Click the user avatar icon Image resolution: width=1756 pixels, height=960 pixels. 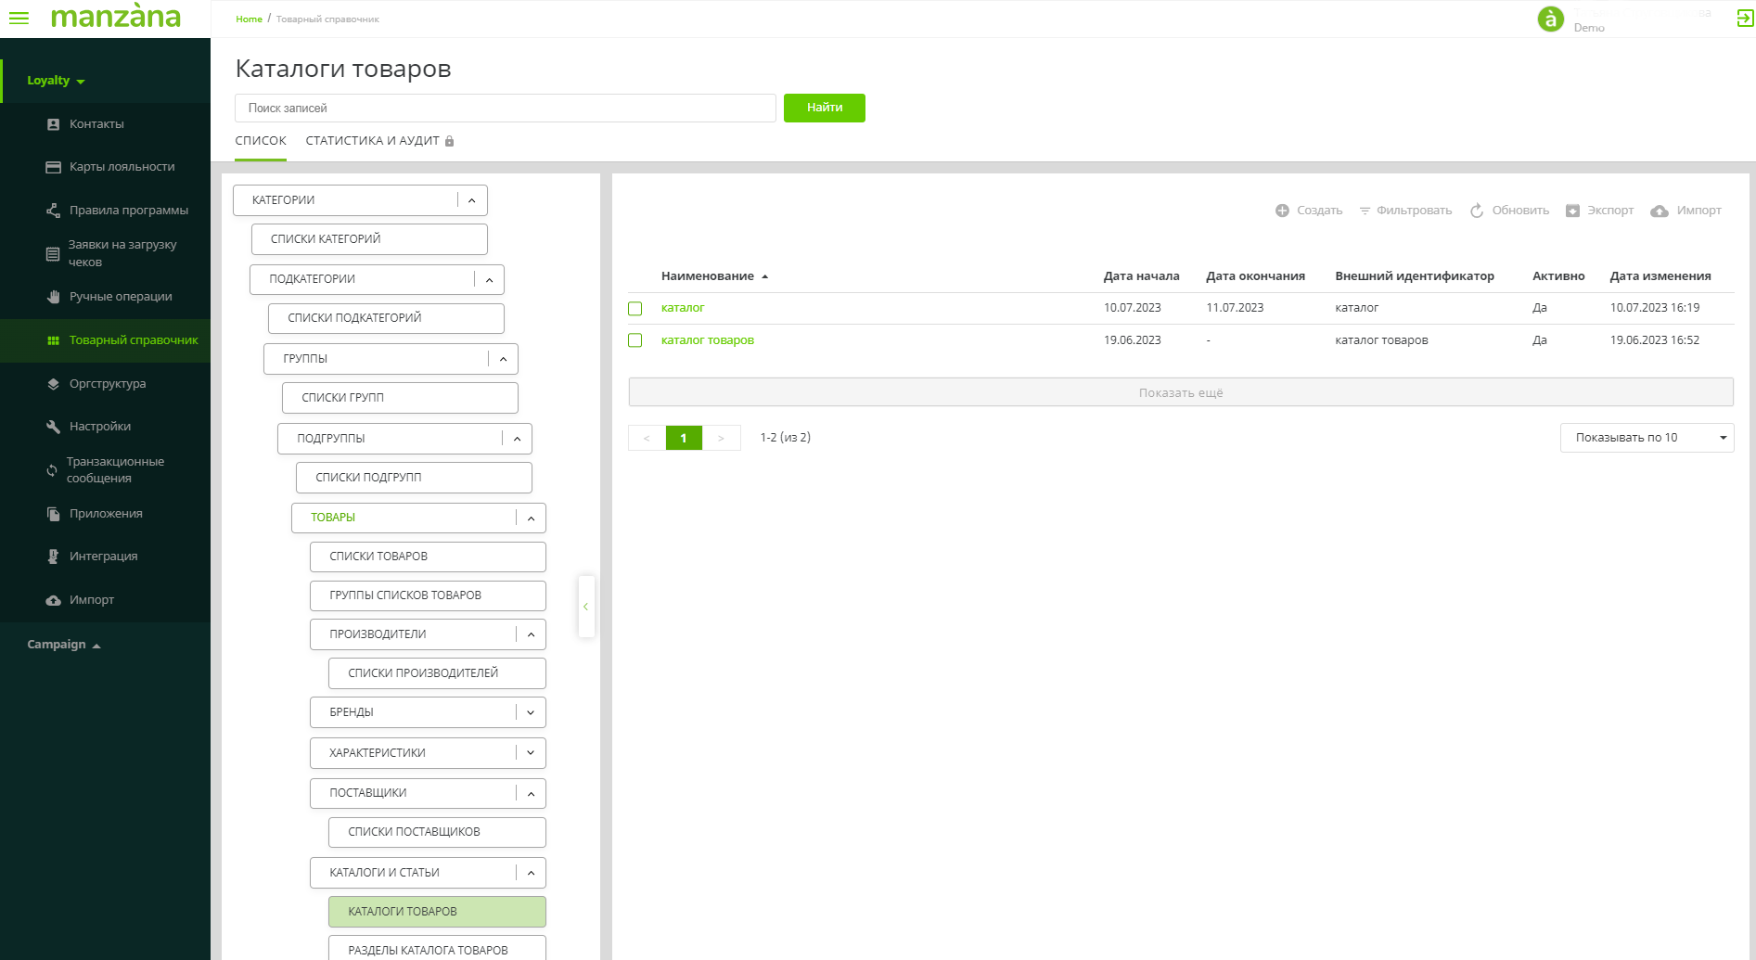pyautogui.click(x=1550, y=19)
